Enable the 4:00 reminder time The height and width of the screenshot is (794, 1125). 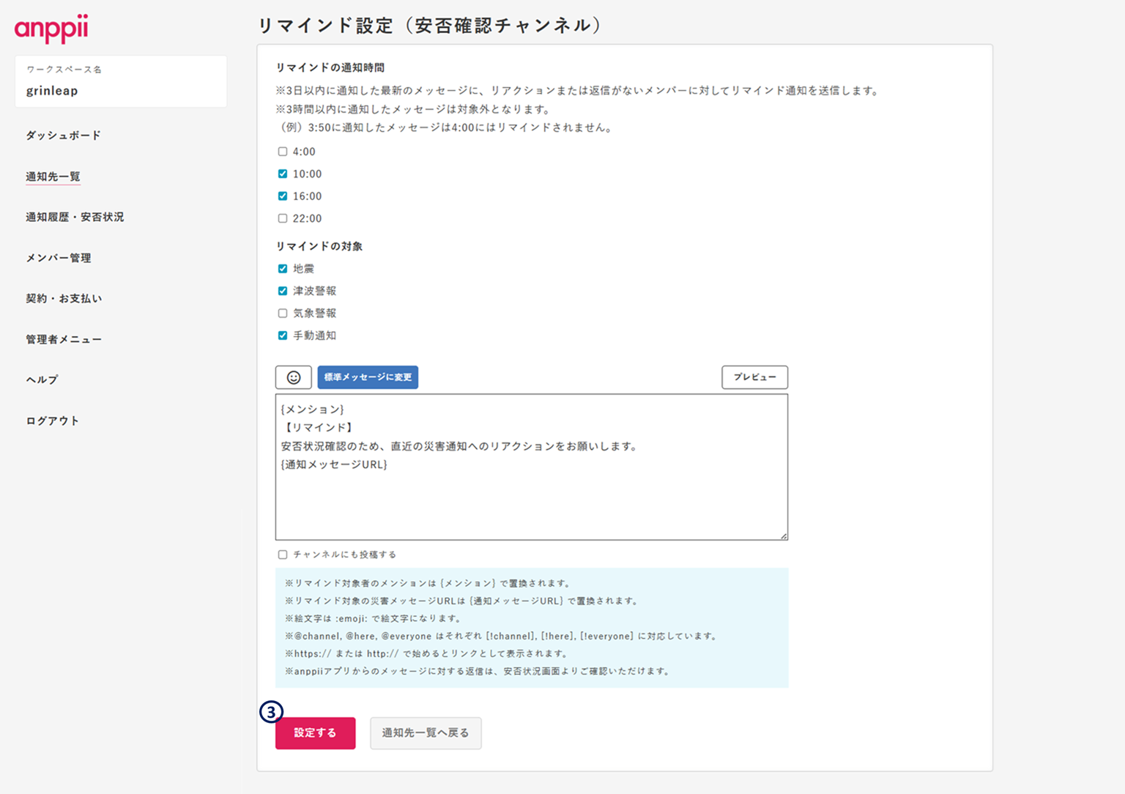pos(283,152)
